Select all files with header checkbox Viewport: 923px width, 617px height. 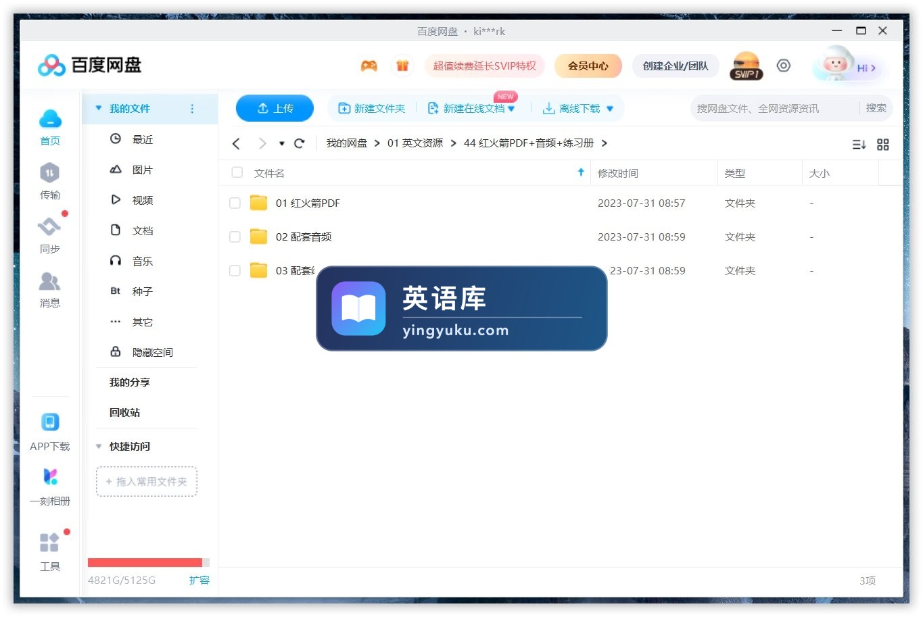pyautogui.click(x=237, y=172)
